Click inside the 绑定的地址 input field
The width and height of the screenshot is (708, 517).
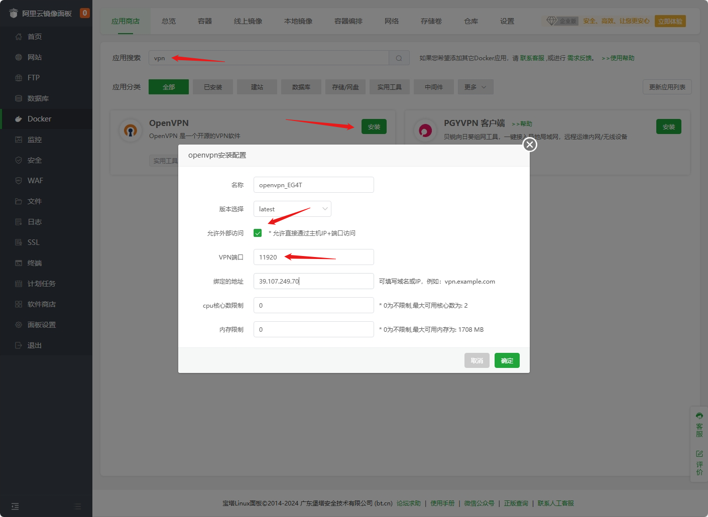coord(313,281)
